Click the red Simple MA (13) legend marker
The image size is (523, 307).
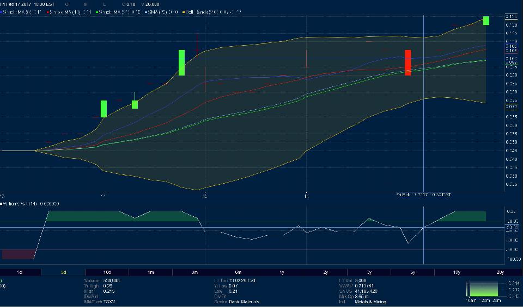(48, 11)
